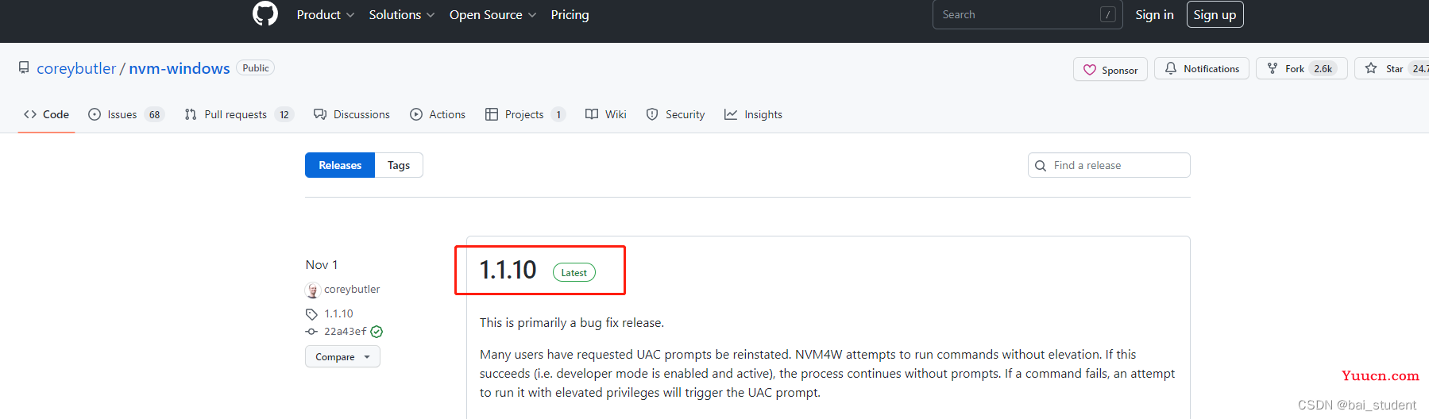
Task: Open the Actions tab
Action: 438,114
